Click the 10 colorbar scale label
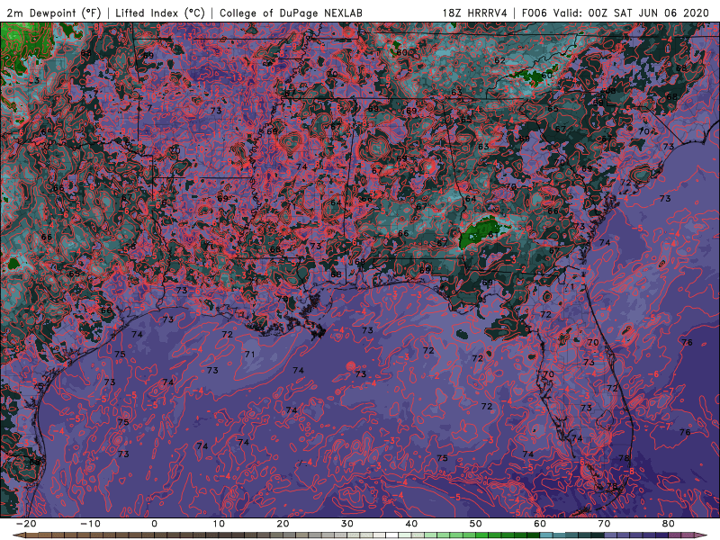This screenshot has height=540, width=720. 219,524
